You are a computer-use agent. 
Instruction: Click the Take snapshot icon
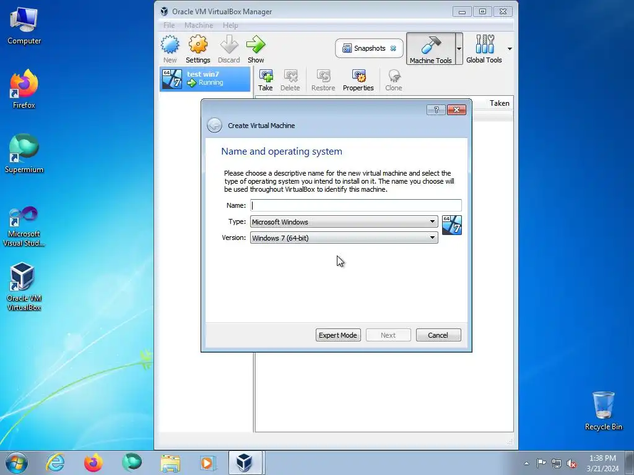pos(265,80)
